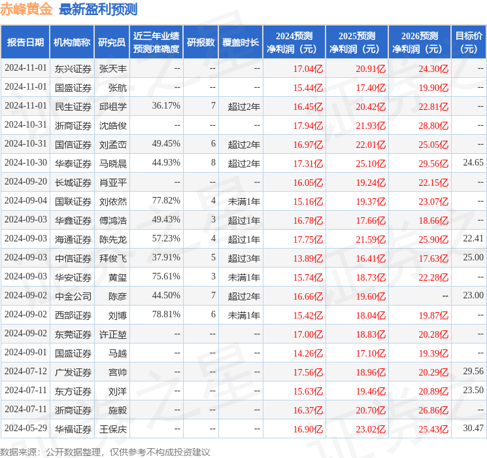Screen dimensions: 487x458
Task: Click the 23.50 target price
Action: tap(473, 390)
